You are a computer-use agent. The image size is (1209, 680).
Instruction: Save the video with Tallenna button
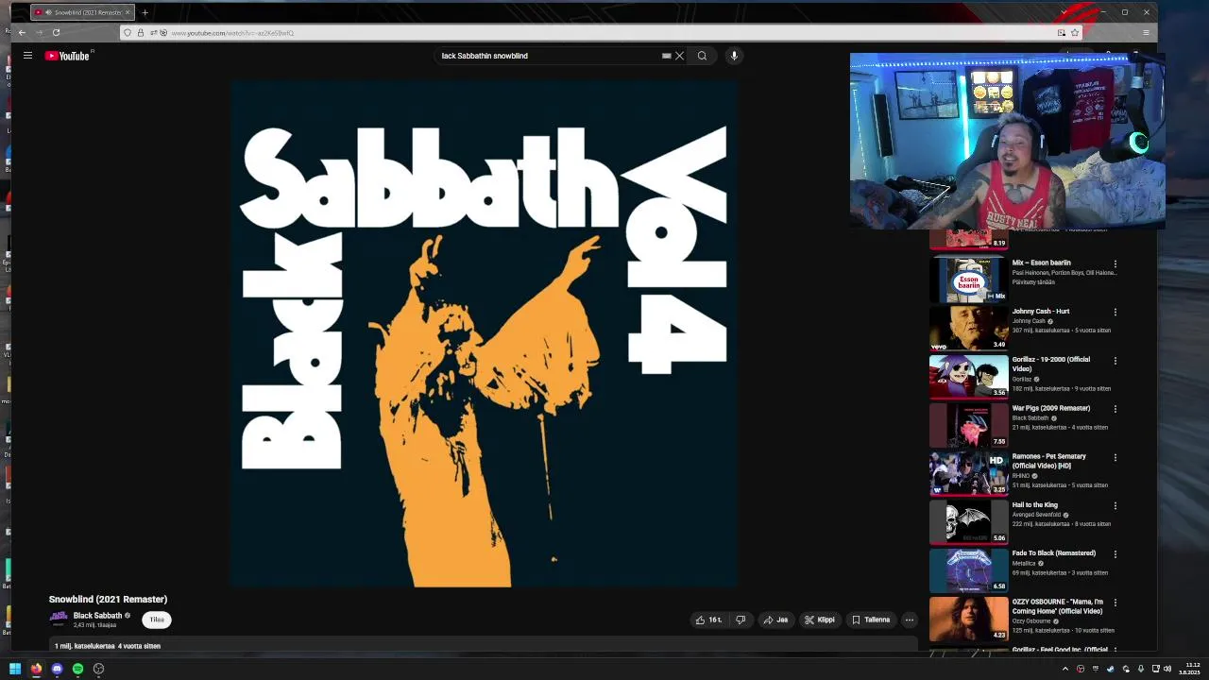coord(871,620)
